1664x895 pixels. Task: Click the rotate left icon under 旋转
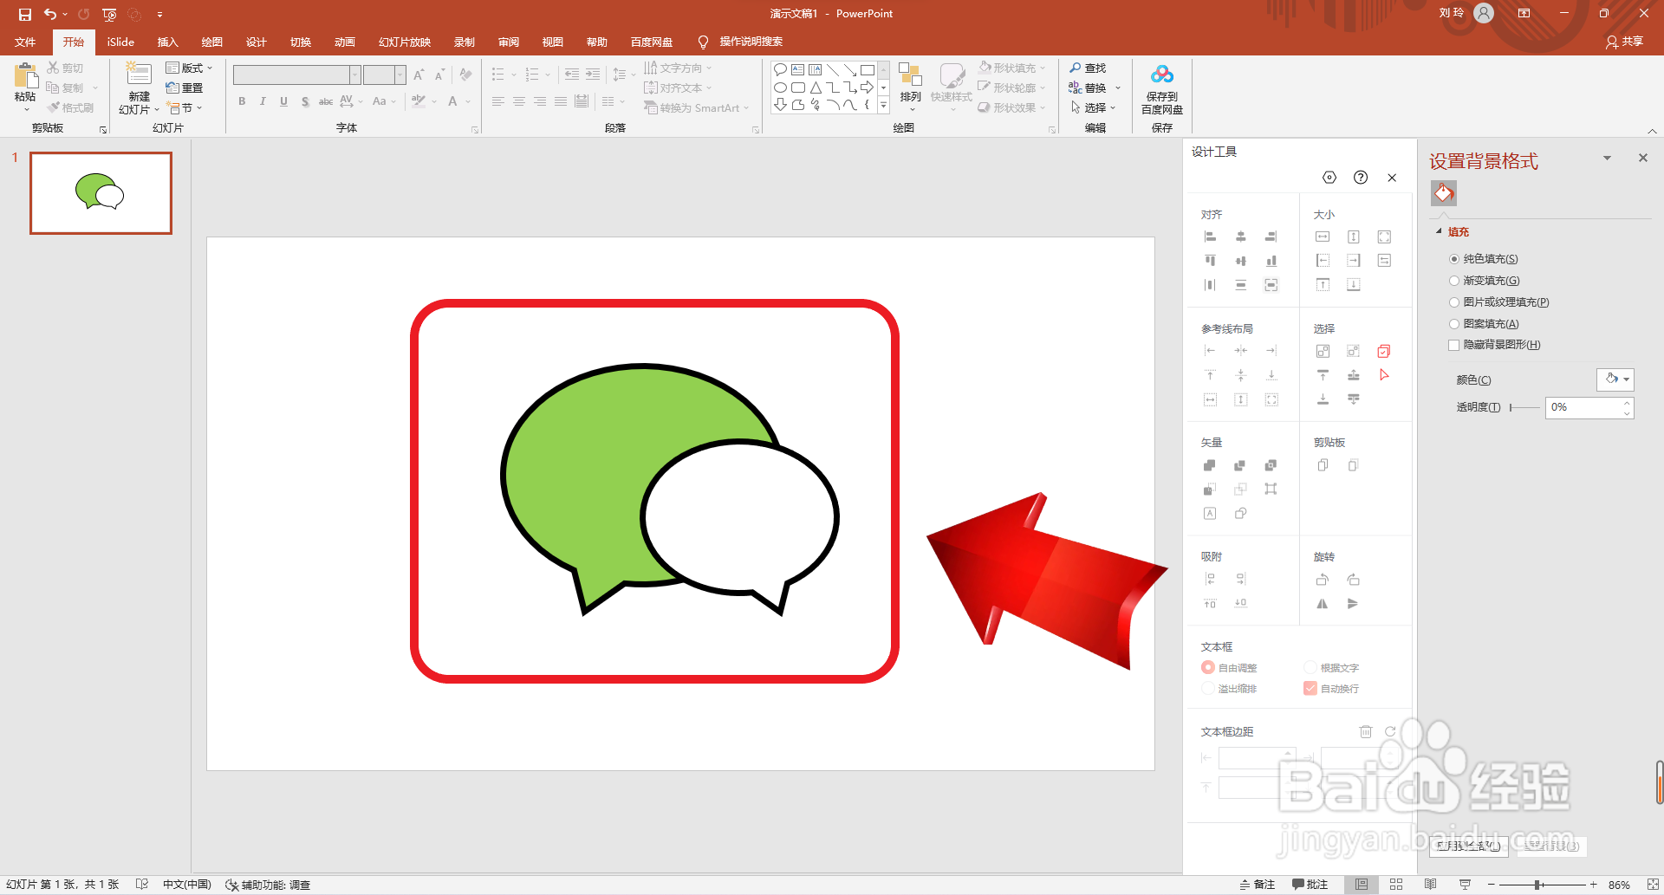click(1323, 580)
